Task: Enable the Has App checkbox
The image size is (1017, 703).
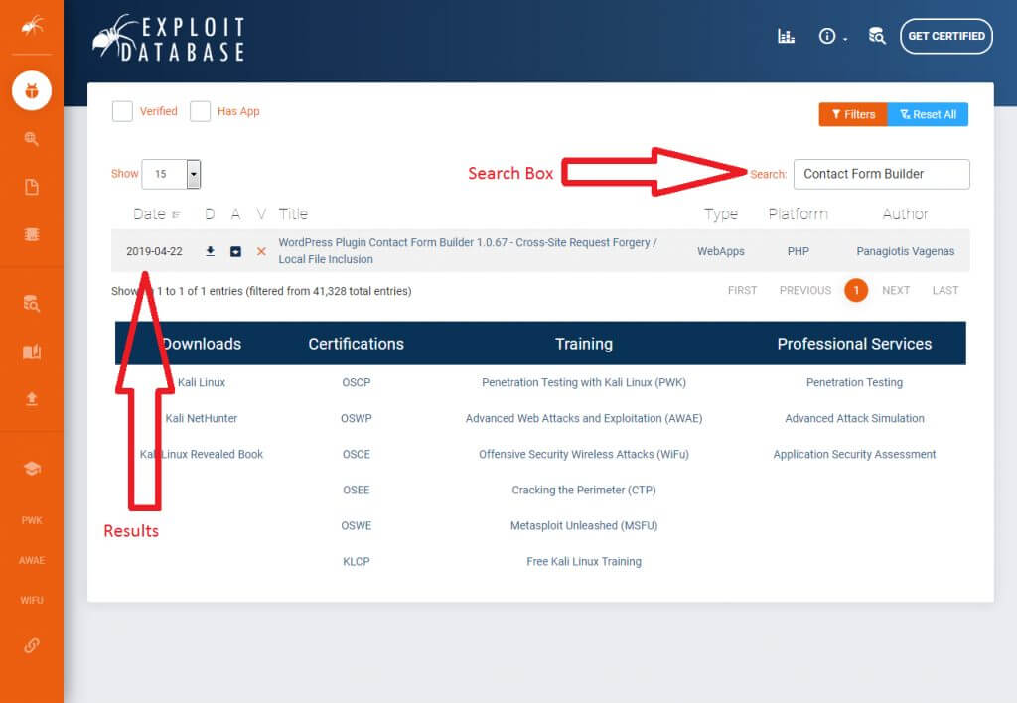Action: point(200,111)
